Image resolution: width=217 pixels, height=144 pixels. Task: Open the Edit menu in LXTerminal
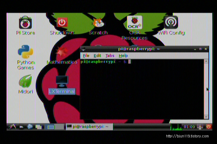click(97, 56)
